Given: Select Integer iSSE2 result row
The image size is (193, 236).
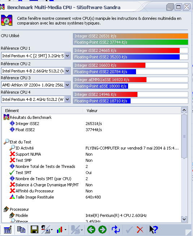Looking at the screenshot, I should coord(91,124).
